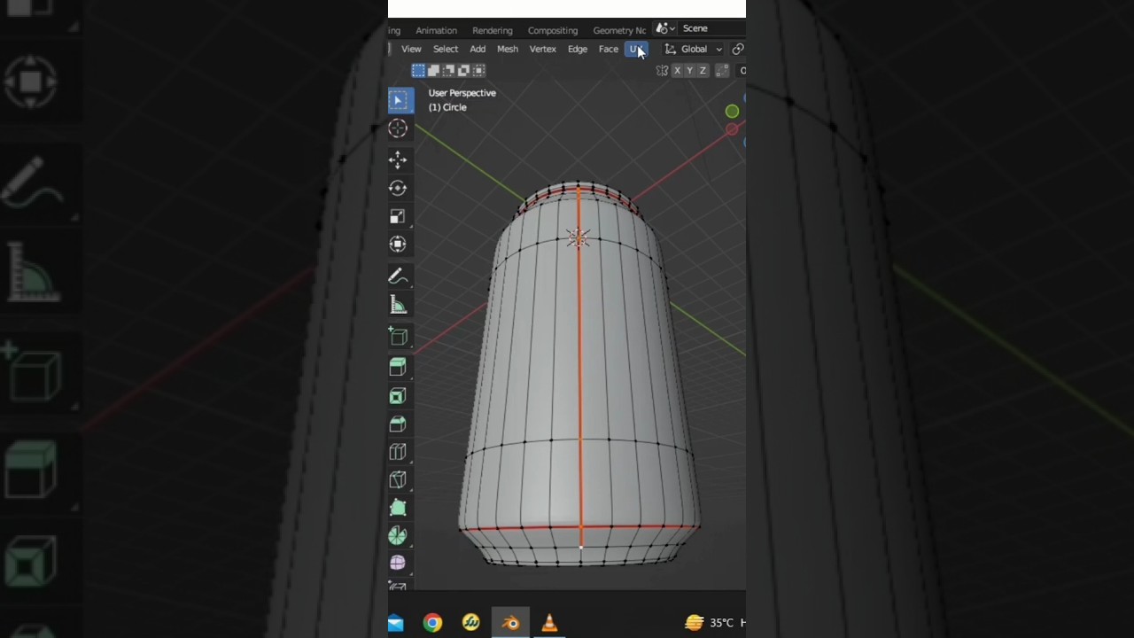1134x638 pixels.
Task: Pick the Measure ruler tool
Action: [398, 305]
